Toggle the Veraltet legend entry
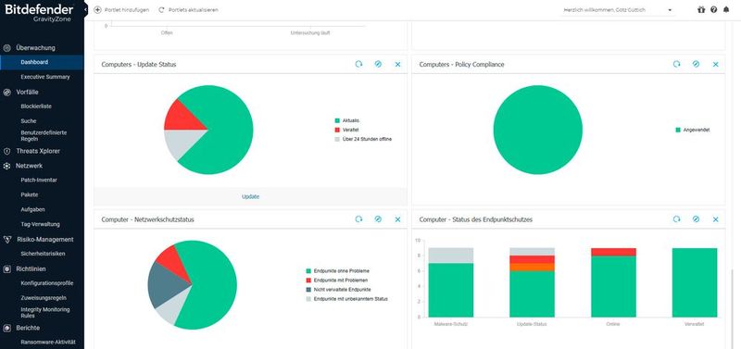 [x=346, y=130]
